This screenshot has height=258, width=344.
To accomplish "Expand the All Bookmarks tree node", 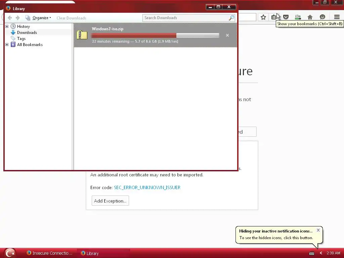I will click(x=7, y=45).
